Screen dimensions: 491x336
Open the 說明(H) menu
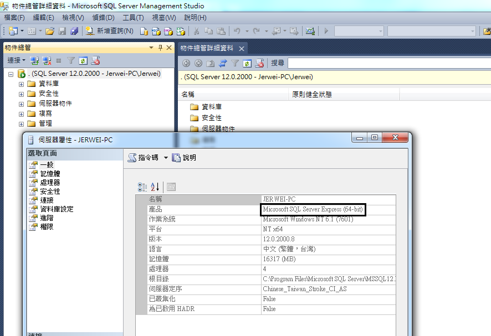pos(195,18)
